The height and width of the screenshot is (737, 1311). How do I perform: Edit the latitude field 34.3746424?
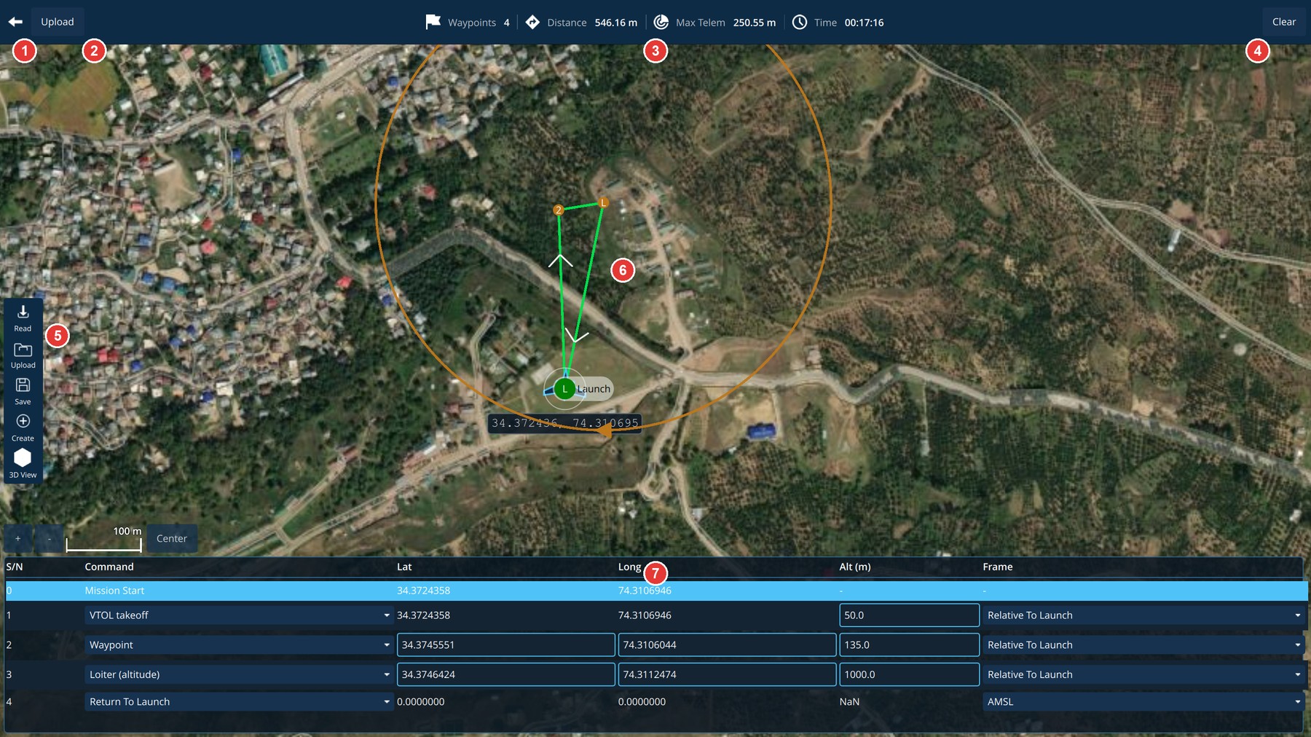pos(506,674)
